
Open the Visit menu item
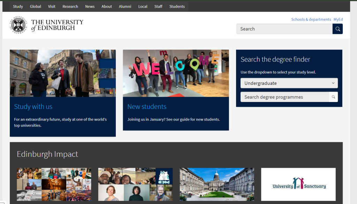[x=52, y=6]
